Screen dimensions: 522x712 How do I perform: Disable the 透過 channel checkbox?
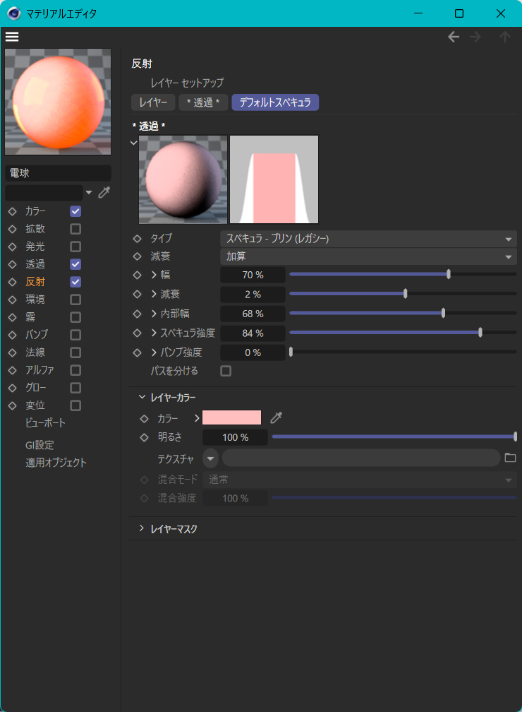click(x=75, y=264)
